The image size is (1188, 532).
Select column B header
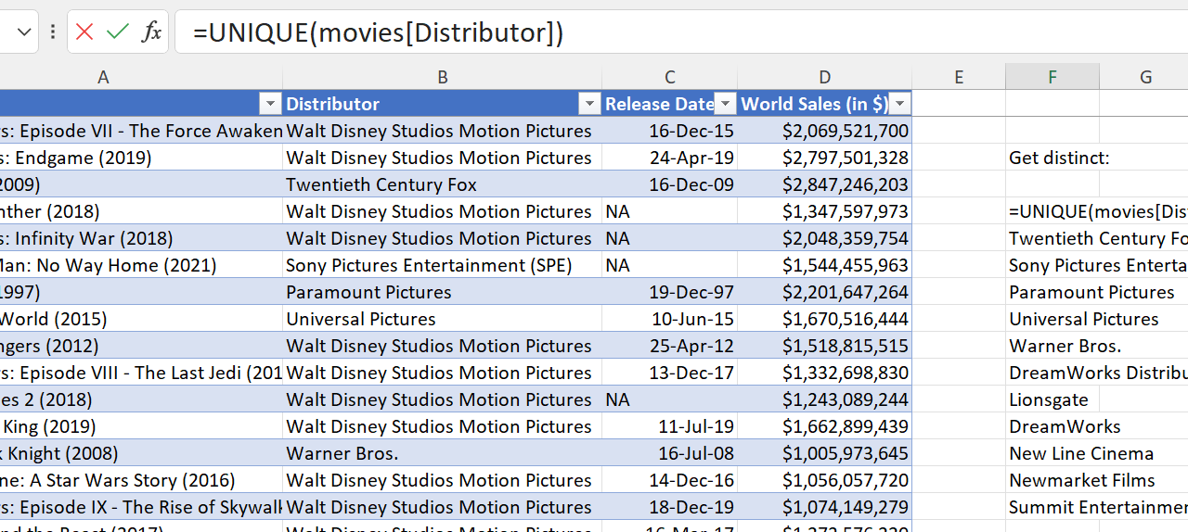point(442,78)
